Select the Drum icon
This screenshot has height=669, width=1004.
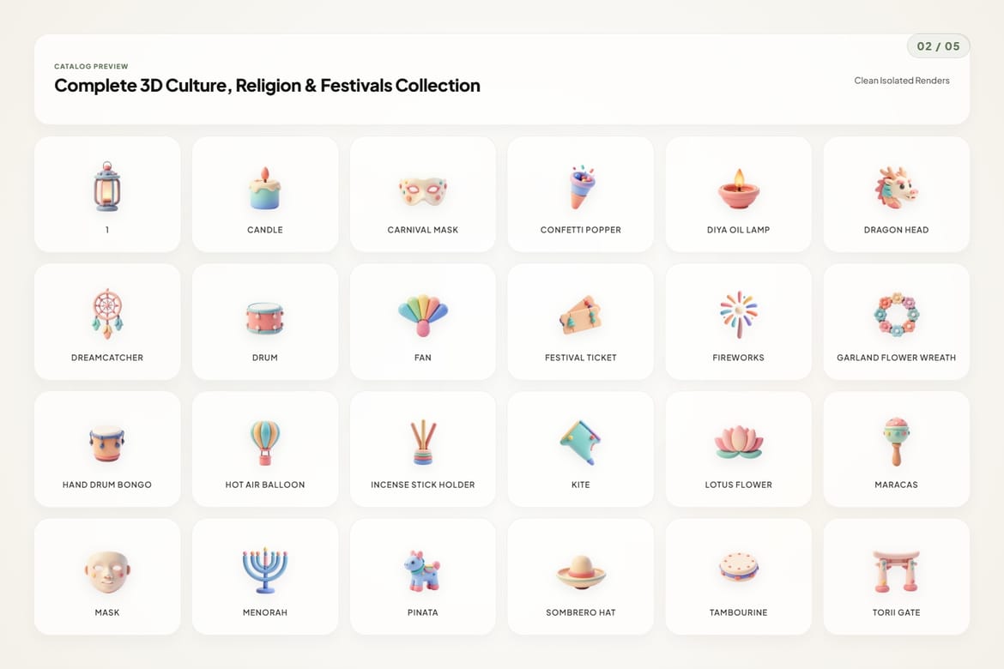tap(265, 318)
